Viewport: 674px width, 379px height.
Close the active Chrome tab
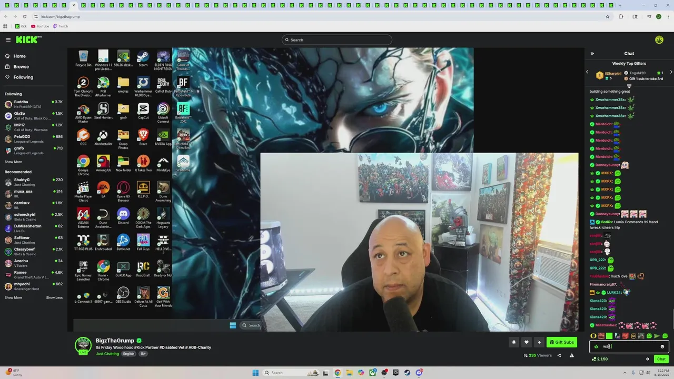(74, 5)
